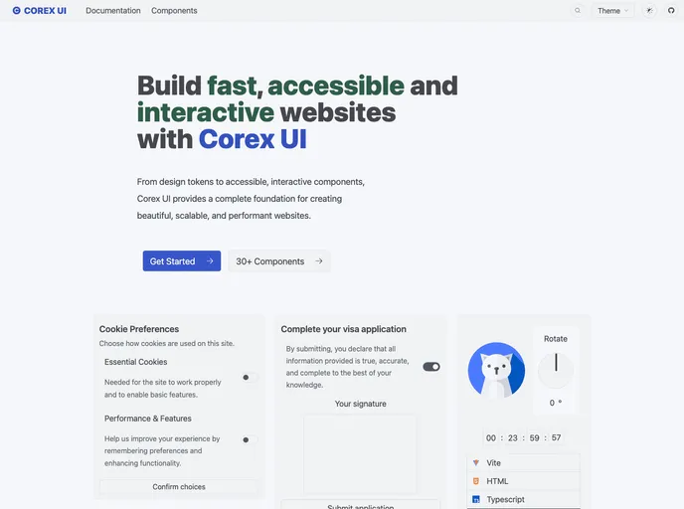Viewport: 684px width, 509px height.
Task: Open the search icon button
Action: pyautogui.click(x=578, y=11)
